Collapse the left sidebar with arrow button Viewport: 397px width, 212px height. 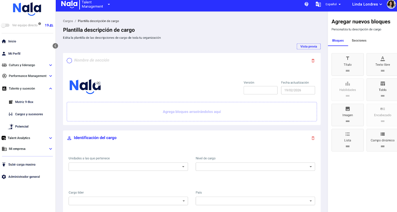click(x=55, y=46)
